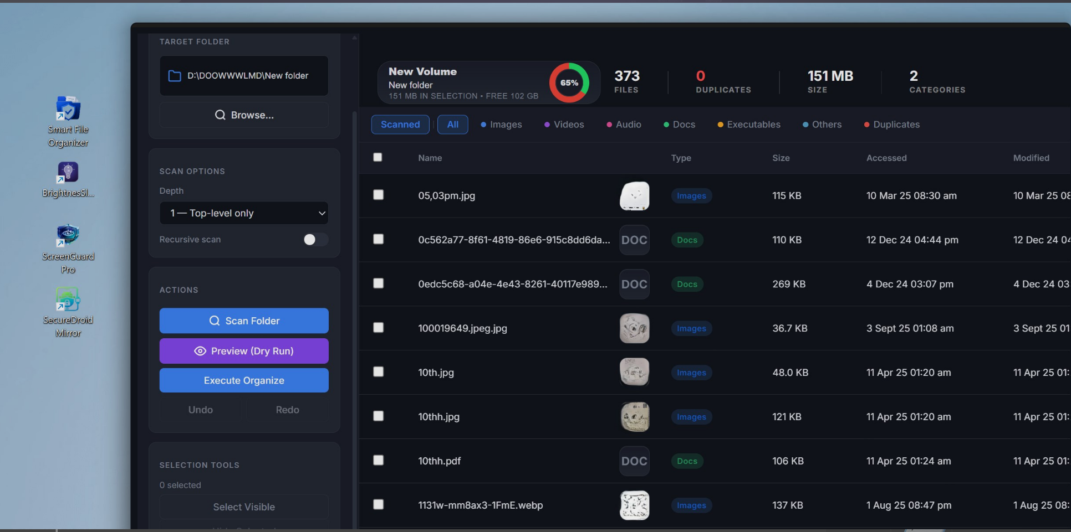Click Preview (Dry Run) button
Screen dimensions: 1071x532
244,351
